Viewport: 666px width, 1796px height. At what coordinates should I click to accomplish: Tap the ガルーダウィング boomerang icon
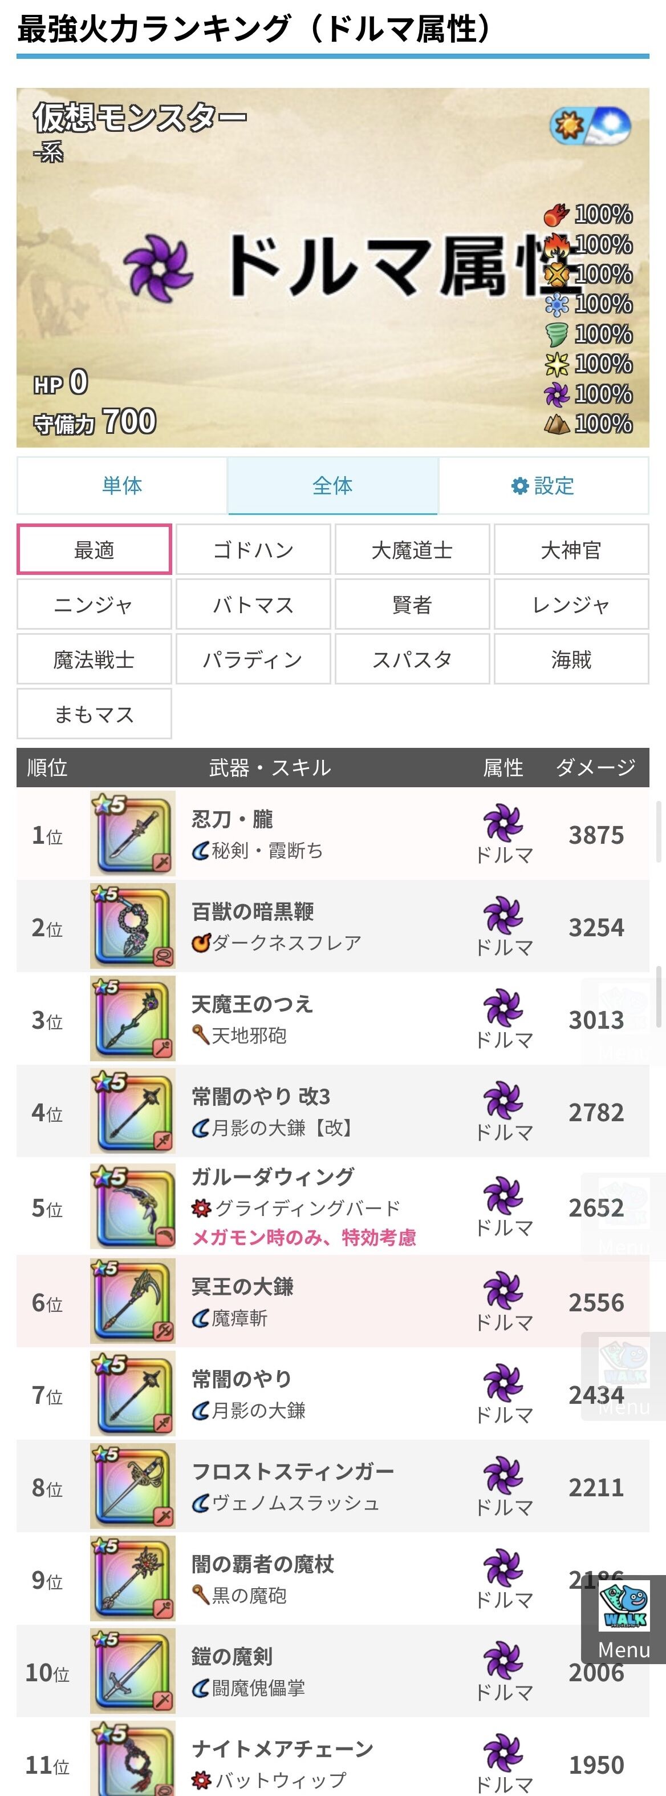[132, 1206]
